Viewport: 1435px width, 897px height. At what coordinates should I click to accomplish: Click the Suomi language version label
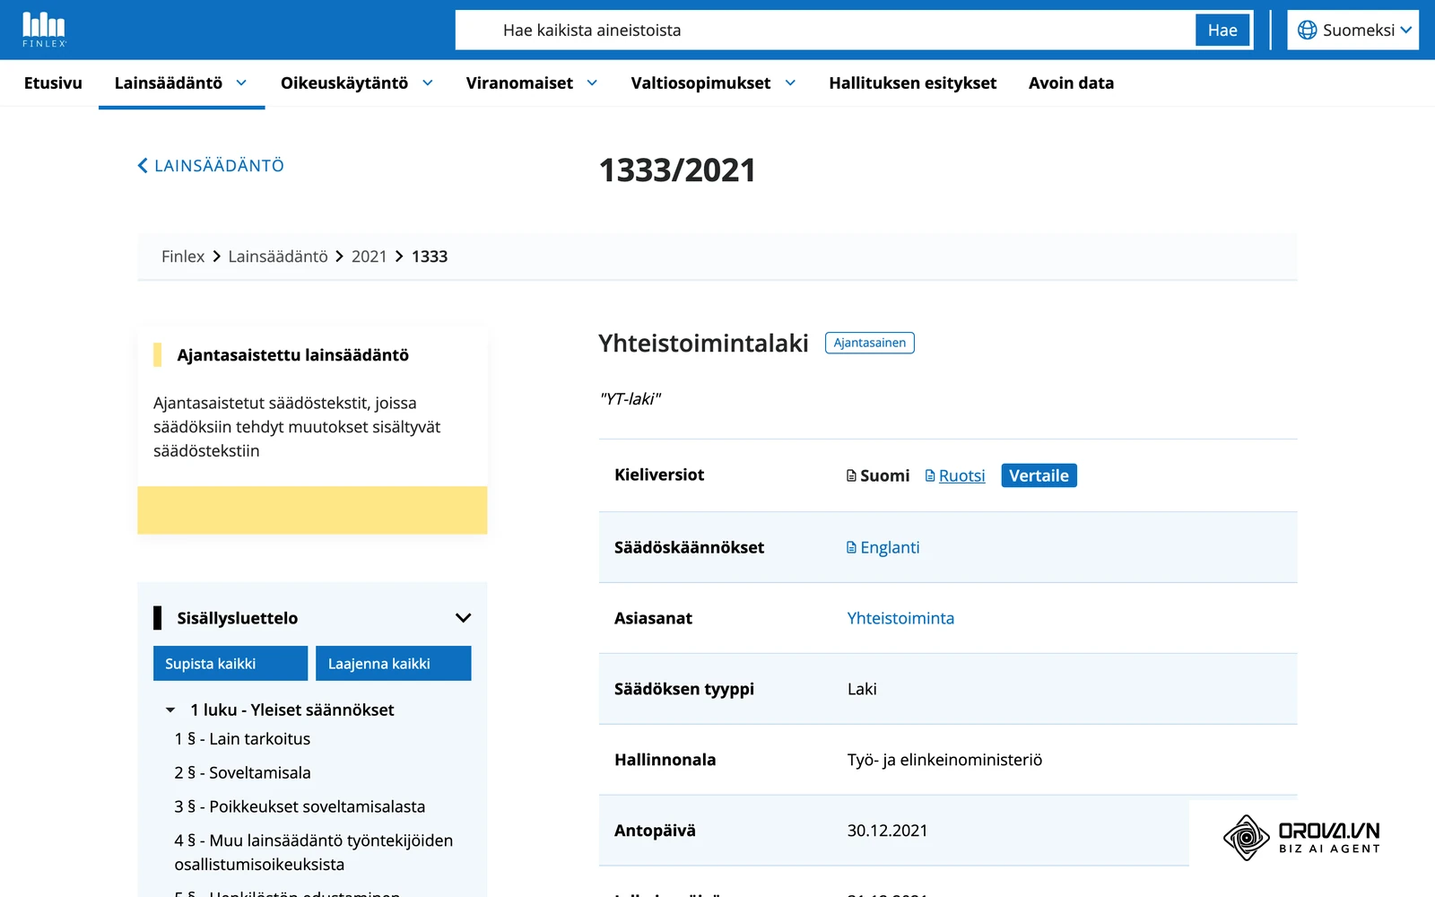click(884, 475)
